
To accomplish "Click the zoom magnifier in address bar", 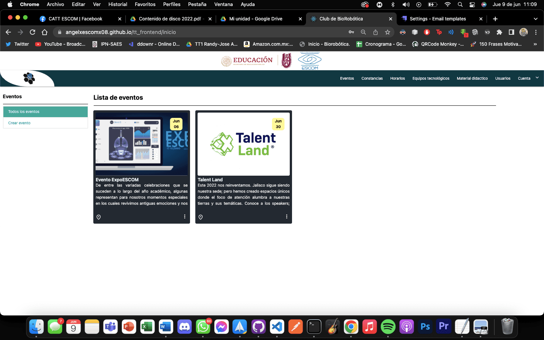I will point(363,32).
